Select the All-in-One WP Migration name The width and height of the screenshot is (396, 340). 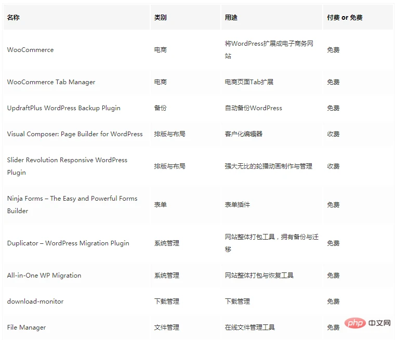coord(44,276)
